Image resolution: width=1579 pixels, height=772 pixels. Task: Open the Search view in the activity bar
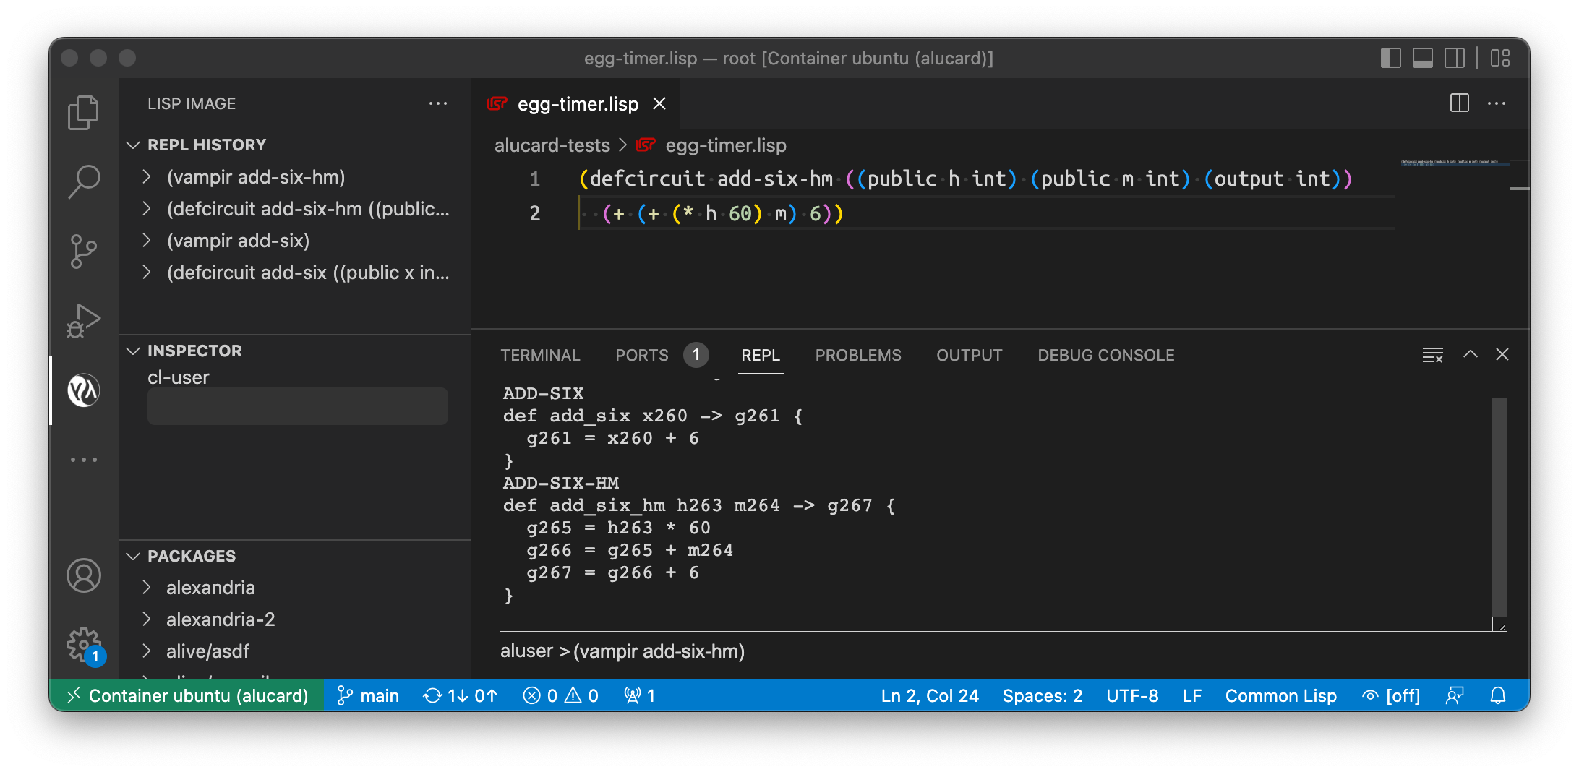[84, 181]
